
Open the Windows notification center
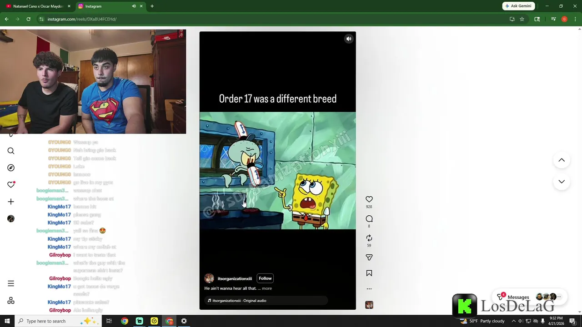tap(572, 321)
